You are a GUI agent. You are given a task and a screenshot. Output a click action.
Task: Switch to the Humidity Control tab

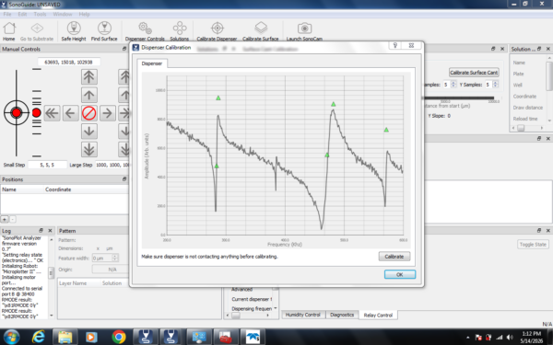pos(303,315)
